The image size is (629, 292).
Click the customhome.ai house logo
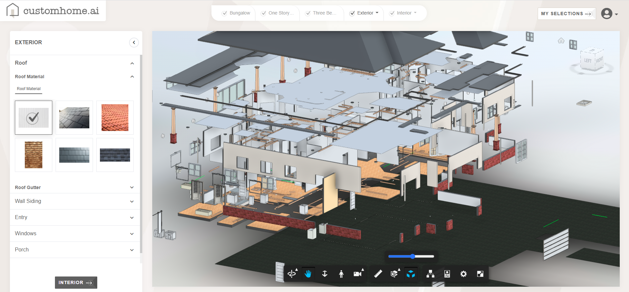(x=13, y=10)
